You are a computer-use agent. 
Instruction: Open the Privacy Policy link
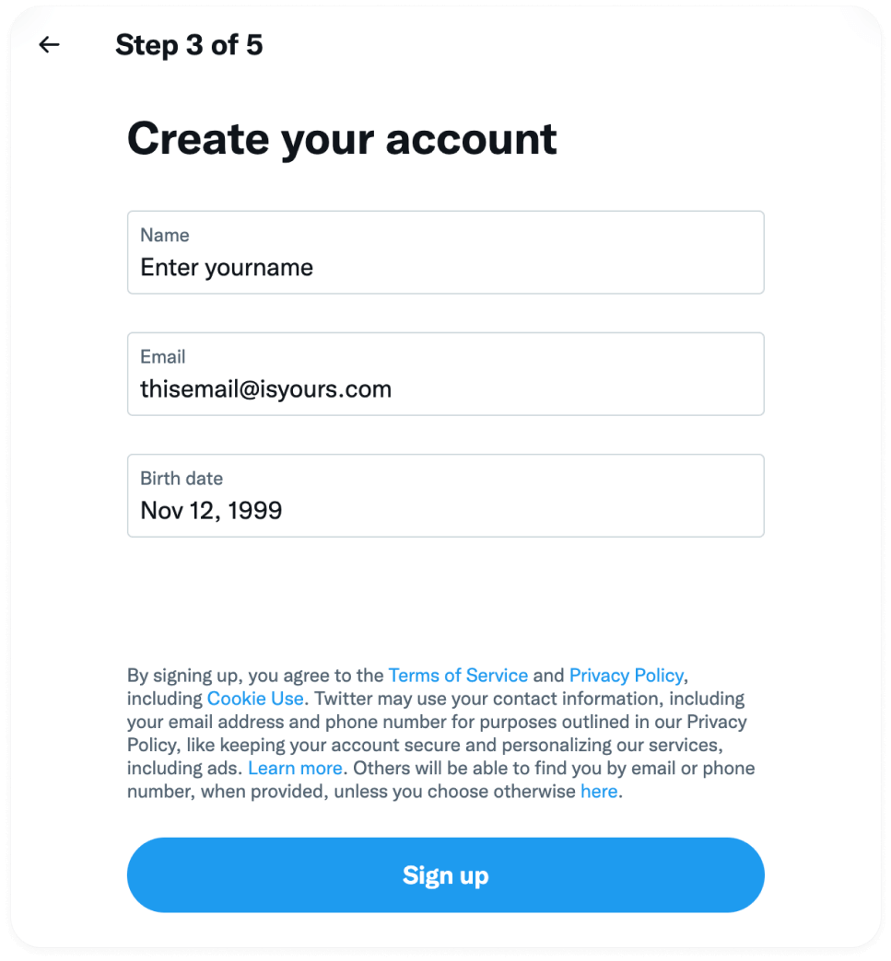pos(627,676)
